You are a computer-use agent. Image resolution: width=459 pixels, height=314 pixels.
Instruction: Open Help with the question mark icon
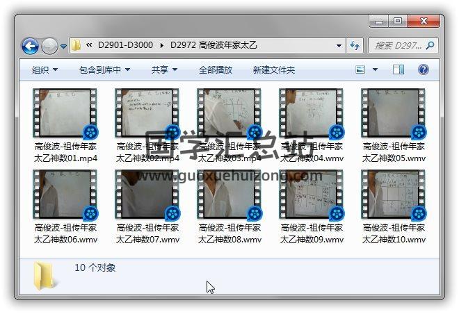tap(424, 69)
